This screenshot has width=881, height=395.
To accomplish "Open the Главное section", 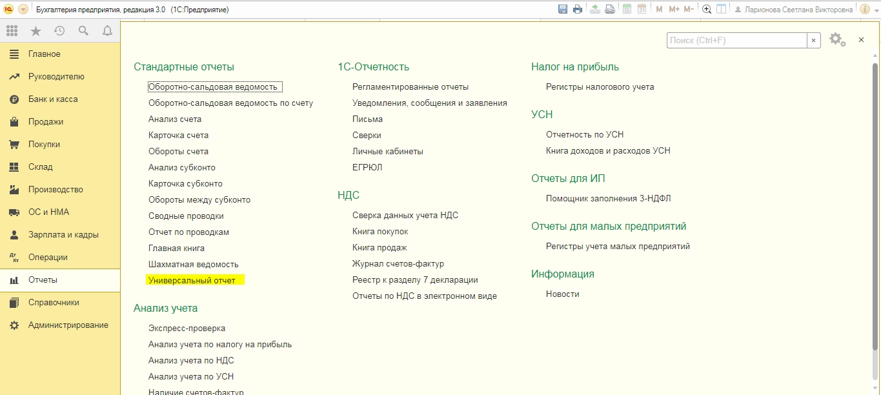I will click(60, 54).
